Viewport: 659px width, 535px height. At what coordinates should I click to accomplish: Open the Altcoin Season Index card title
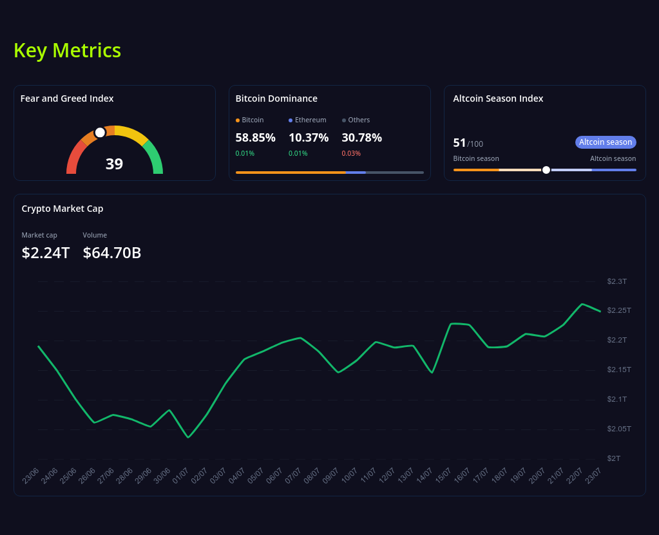point(498,99)
